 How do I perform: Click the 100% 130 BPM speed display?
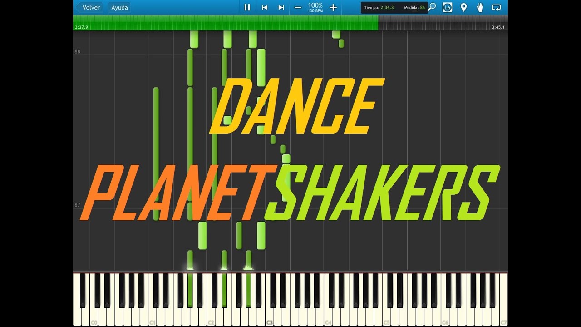click(x=315, y=7)
